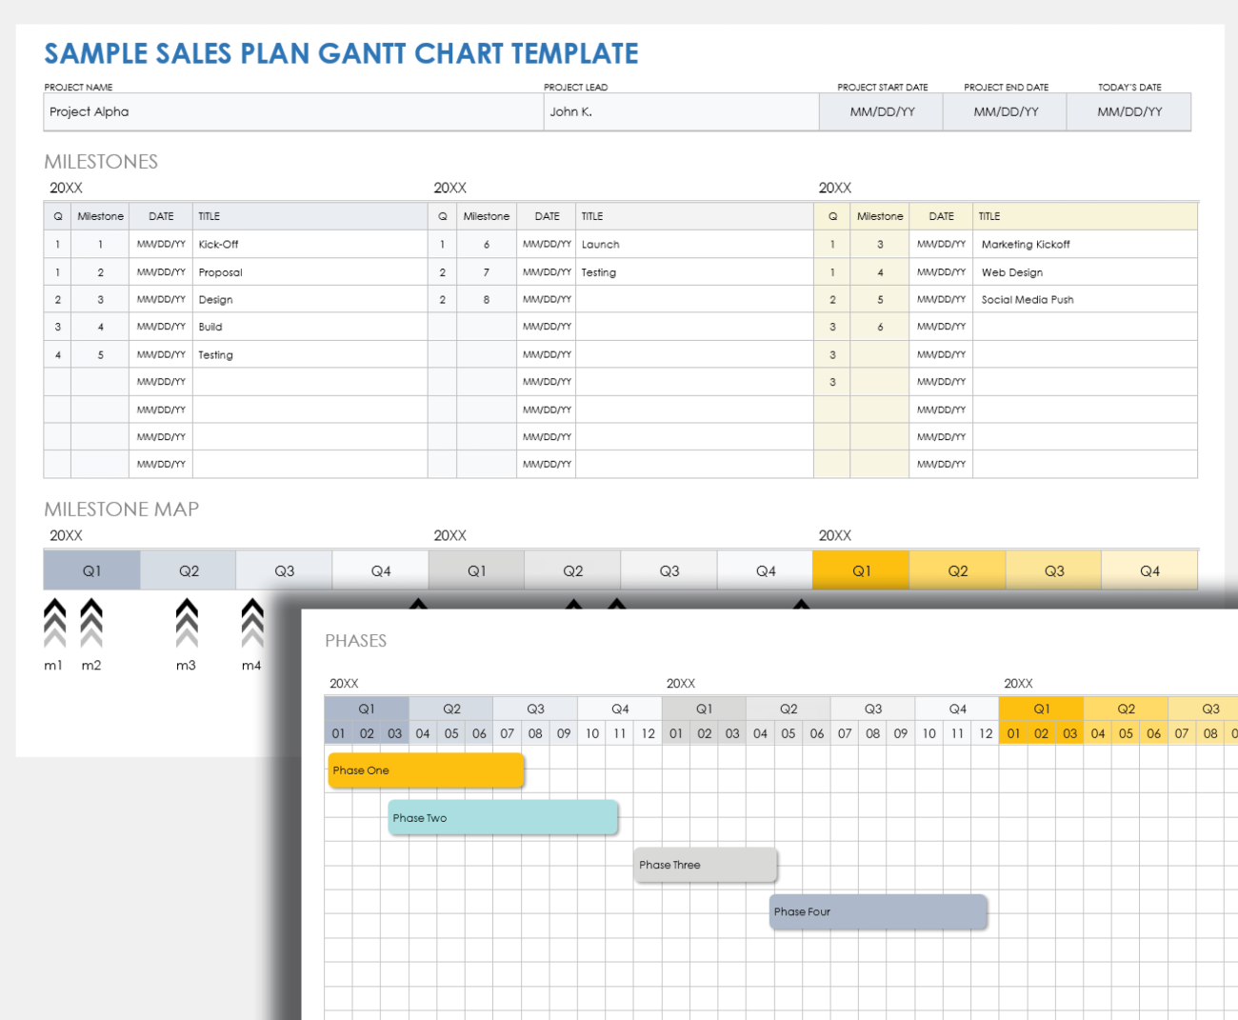Select the Phase One bar

click(x=425, y=770)
